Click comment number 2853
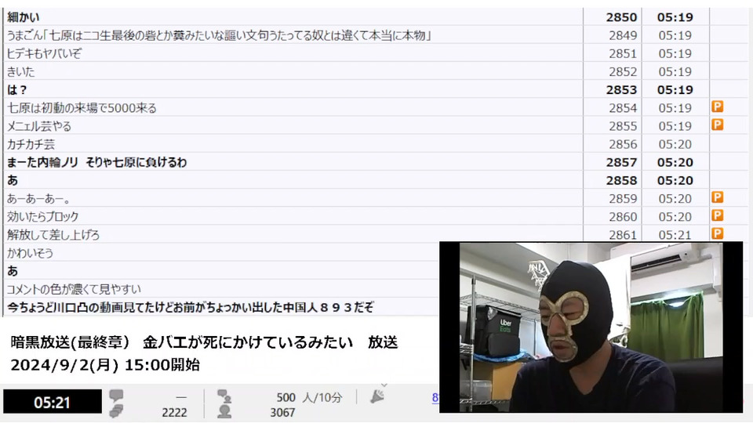The image size is (753, 423). 621,90
